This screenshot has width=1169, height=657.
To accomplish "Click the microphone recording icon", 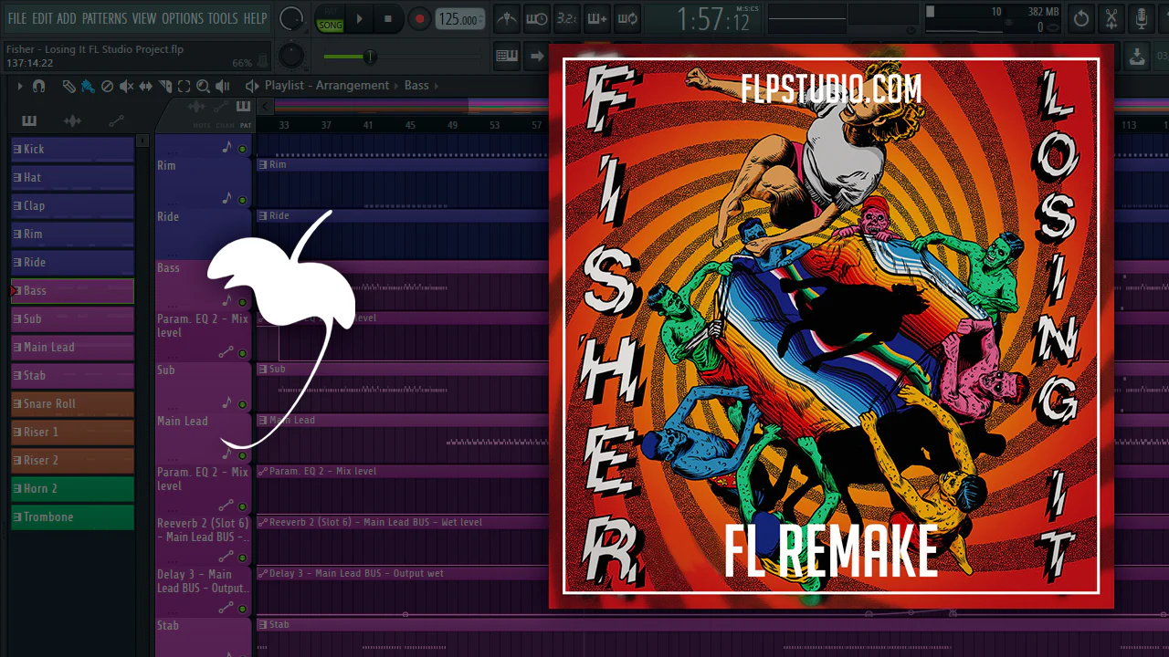I will coord(1142,18).
